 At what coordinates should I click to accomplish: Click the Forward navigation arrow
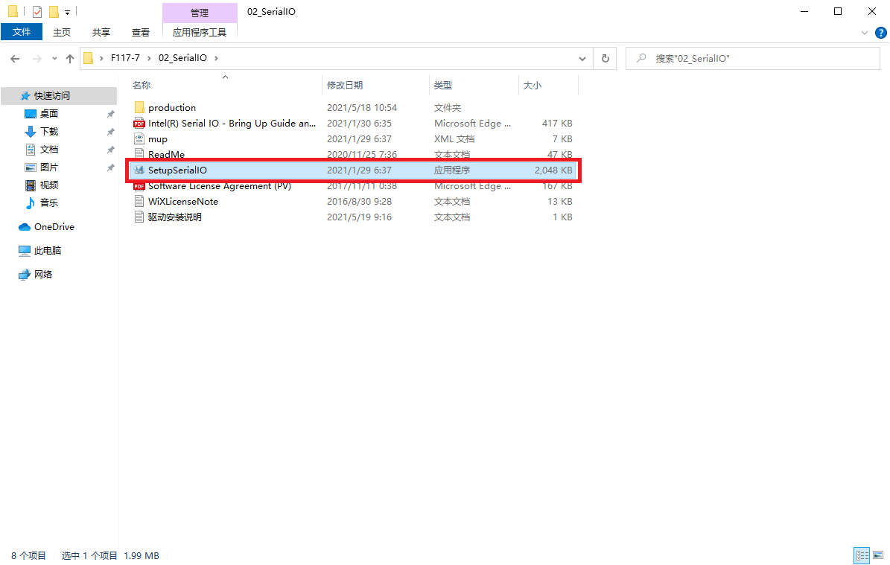pos(37,58)
